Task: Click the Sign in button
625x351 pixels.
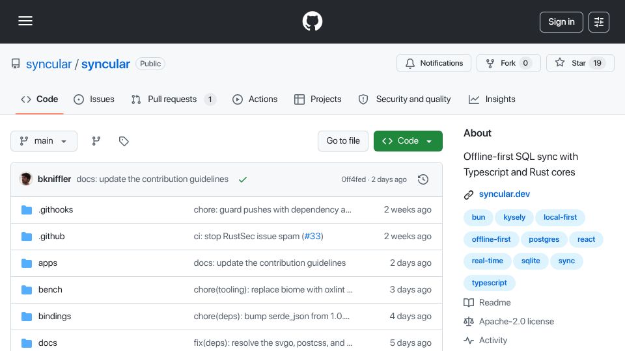Action: pyautogui.click(x=561, y=22)
